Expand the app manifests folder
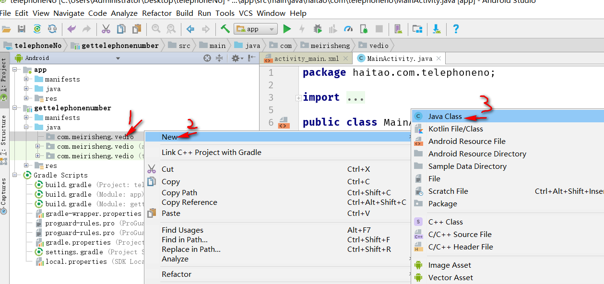 coord(27,79)
